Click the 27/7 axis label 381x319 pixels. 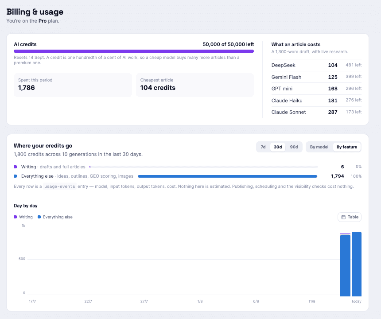144,301
